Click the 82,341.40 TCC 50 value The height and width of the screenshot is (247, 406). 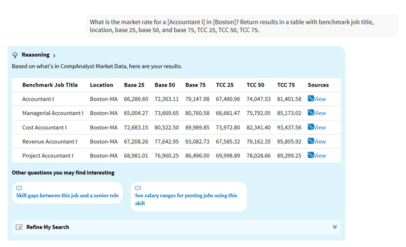[259, 127]
